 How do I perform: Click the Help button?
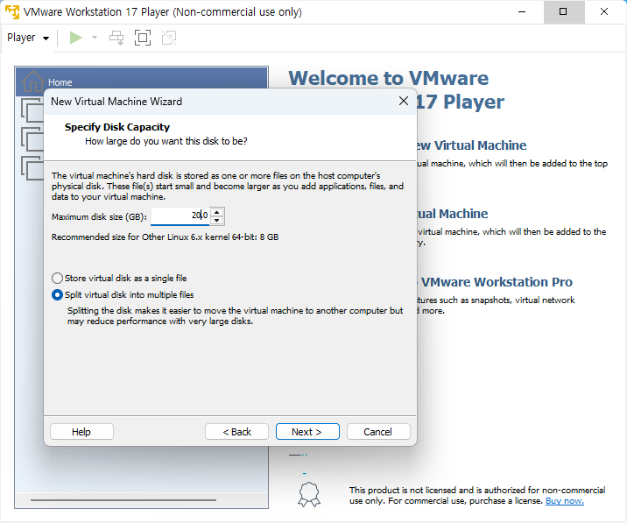click(x=81, y=432)
